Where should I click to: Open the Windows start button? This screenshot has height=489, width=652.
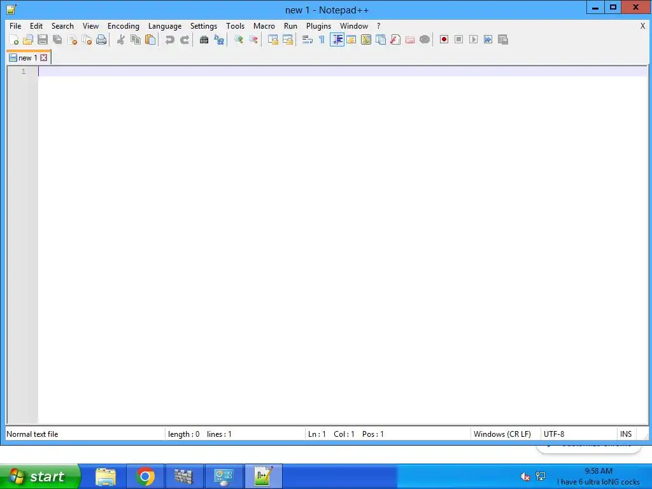[x=40, y=476]
